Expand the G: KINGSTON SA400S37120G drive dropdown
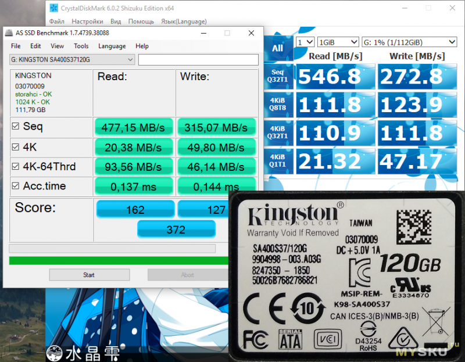Screen dimensions: 465x362 (x=72, y=60)
